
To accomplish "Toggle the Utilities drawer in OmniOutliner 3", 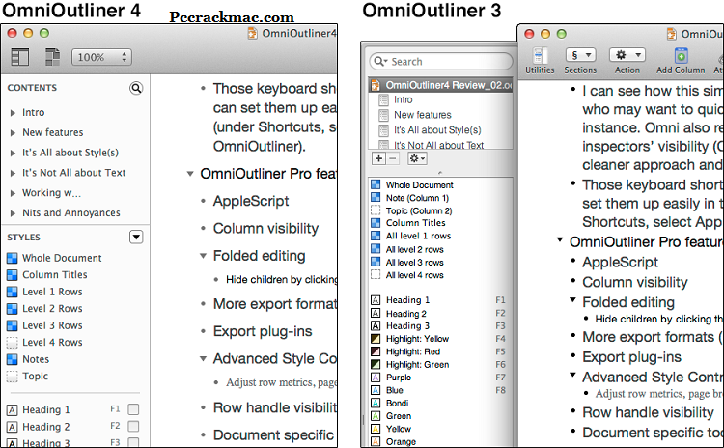I will pyautogui.click(x=540, y=61).
